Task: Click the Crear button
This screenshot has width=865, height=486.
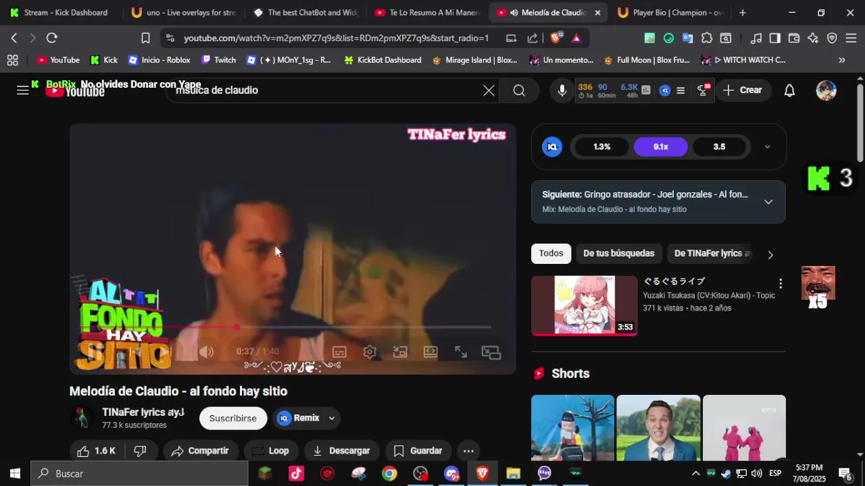Action: 743,90
